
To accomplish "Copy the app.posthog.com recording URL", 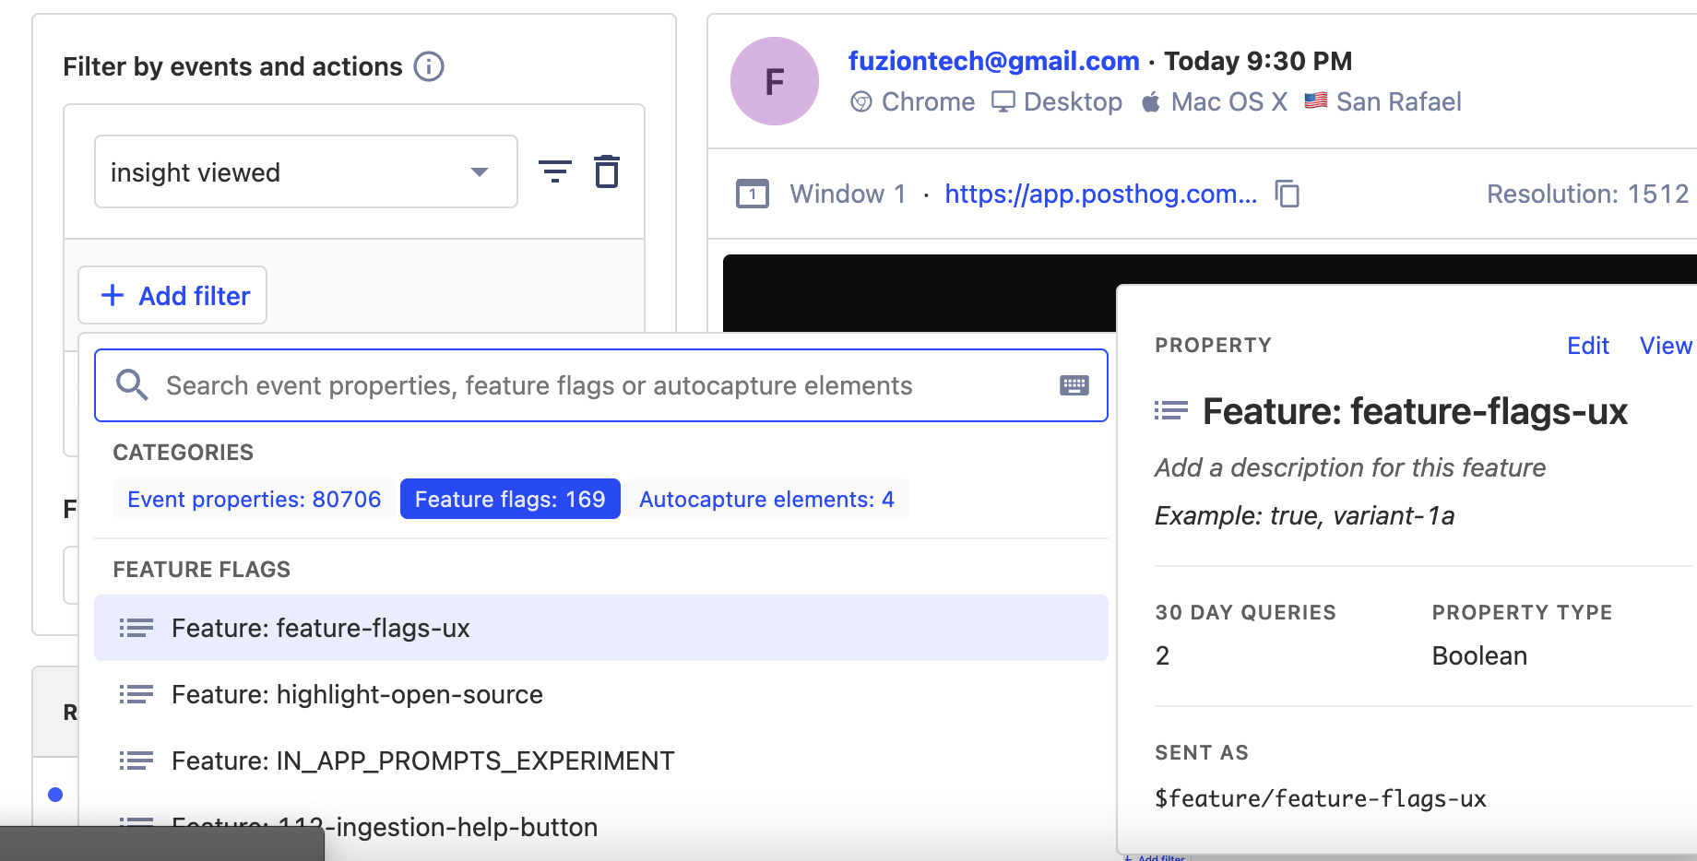I will click(x=1288, y=194).
